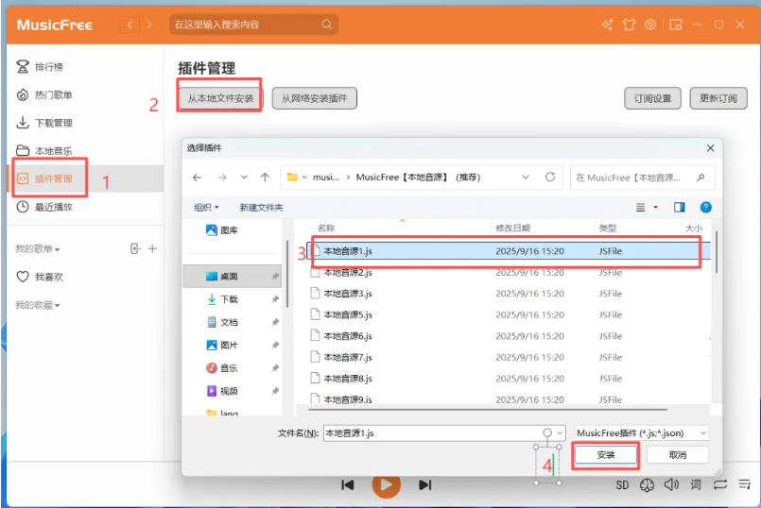Viewport: 761px width, 508px height.
Task: Open 热门歌单 in the sidebar
Action: click(44, 95)
